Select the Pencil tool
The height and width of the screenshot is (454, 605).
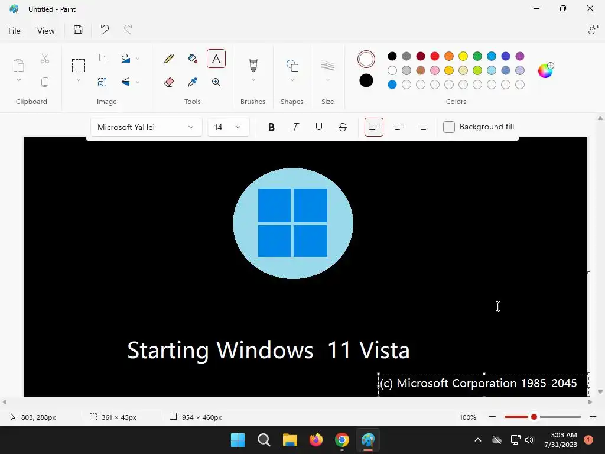169,59
